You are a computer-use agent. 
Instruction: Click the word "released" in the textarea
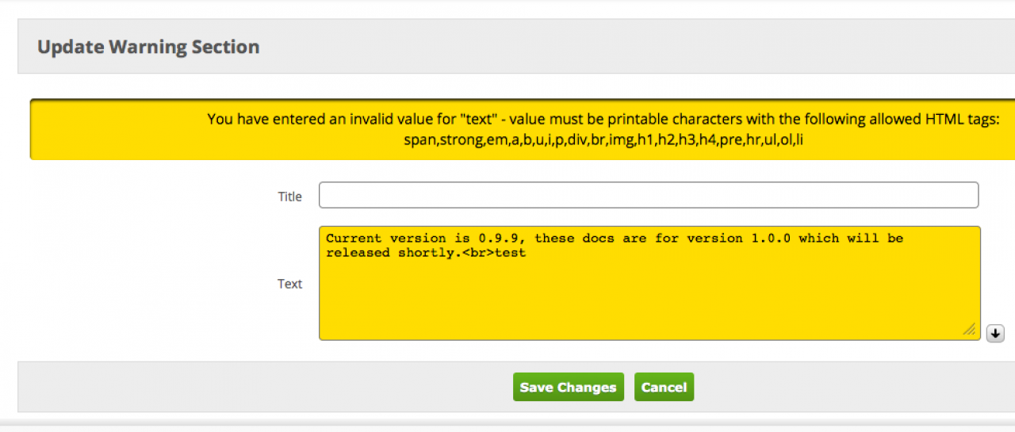click(x=358, y=253)
